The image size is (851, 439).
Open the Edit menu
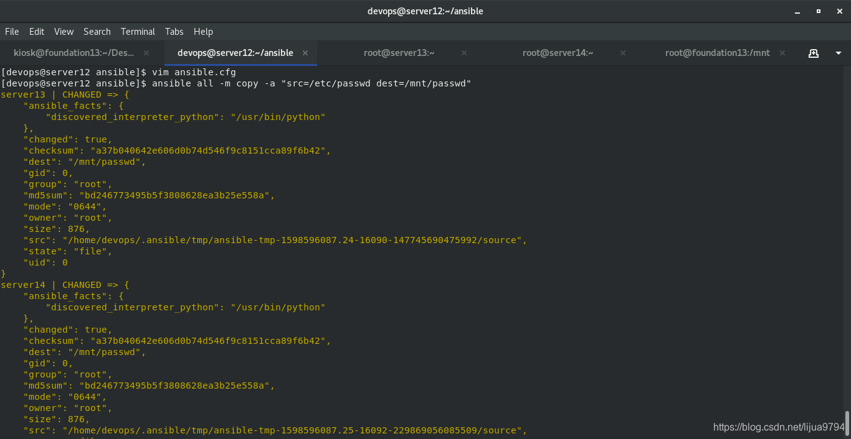37,31
